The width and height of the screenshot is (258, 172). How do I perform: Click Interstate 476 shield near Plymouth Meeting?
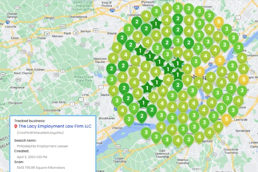click(136, 8)
